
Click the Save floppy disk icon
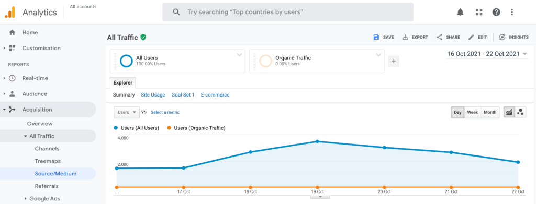(x=376, y=38)
